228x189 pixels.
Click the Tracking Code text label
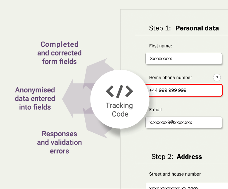[x=120, y=110]
